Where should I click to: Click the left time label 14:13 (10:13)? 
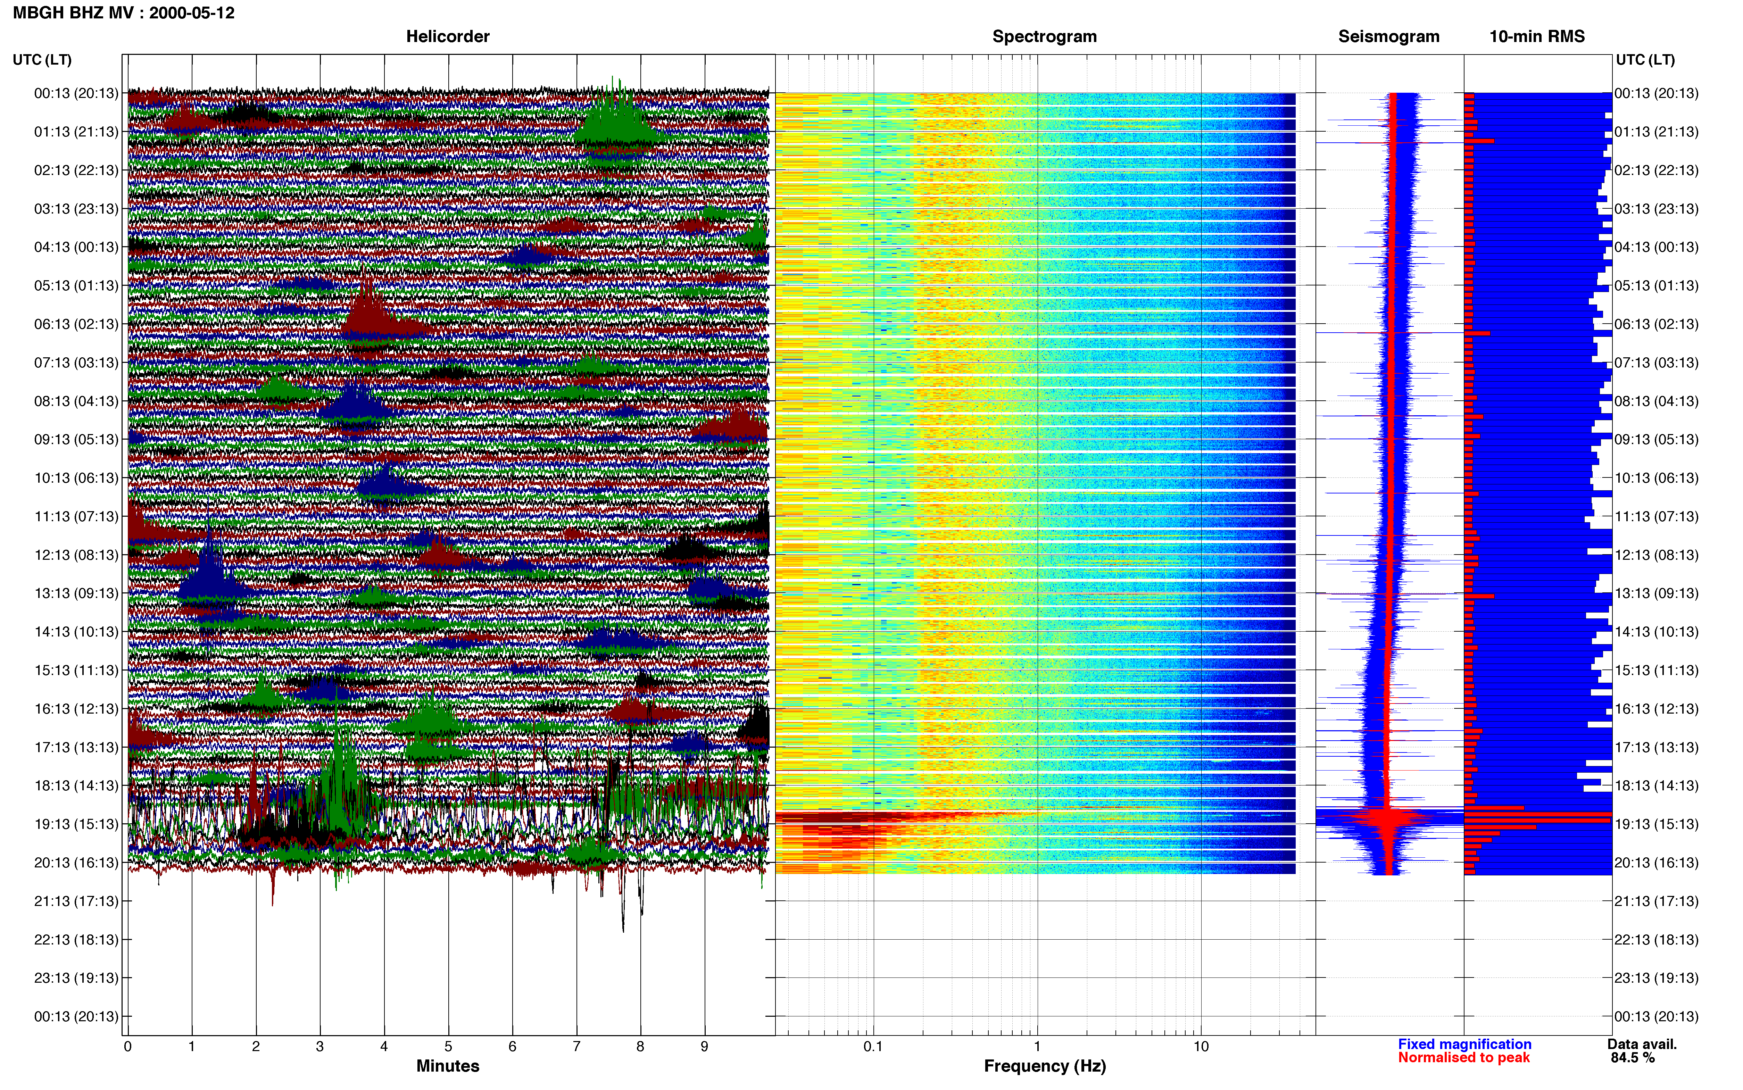(76, 632)
